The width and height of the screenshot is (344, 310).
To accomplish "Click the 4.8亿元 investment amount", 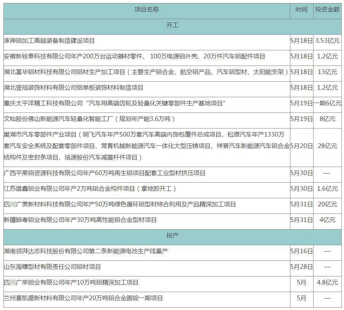I will point(327,283).
